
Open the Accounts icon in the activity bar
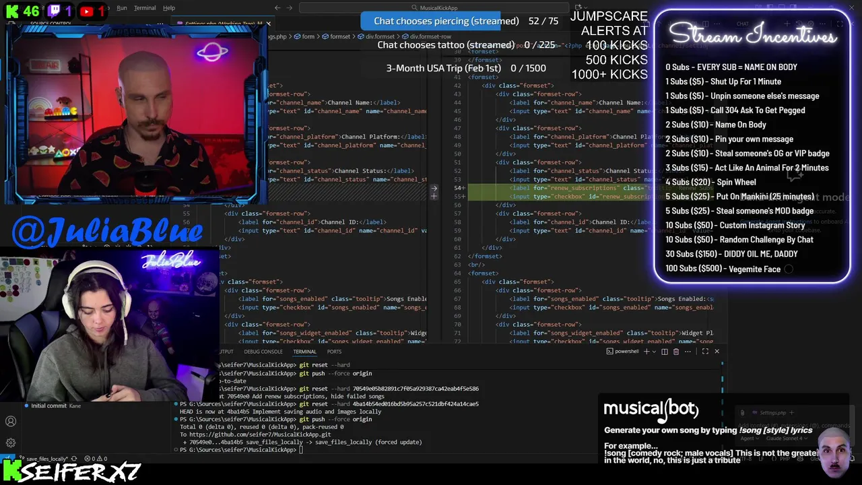pos(11,422)
